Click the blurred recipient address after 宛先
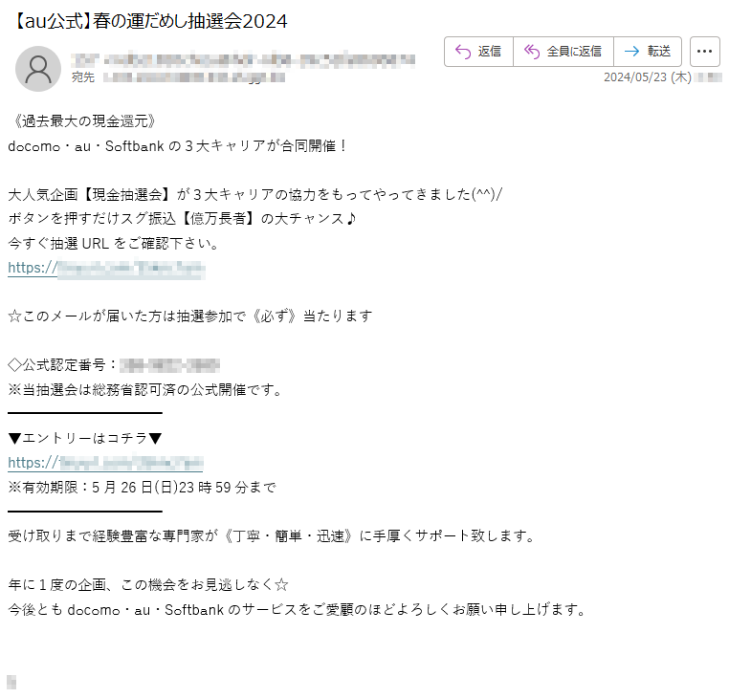The image size is (729, 698). (x=194, y=77)
